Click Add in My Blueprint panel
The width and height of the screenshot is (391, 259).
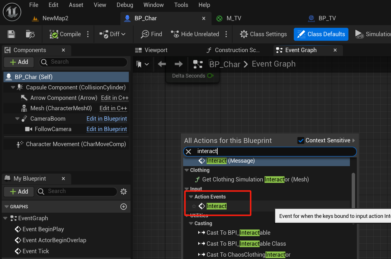tap(19, 191)
